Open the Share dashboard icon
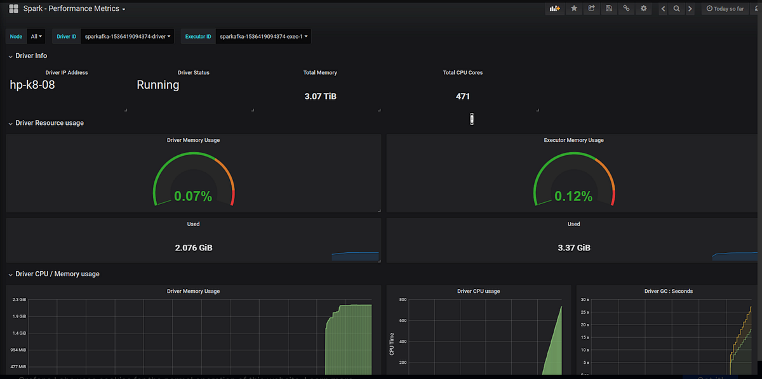The width and height of the screenshot is (762, 379). (591, 9)
